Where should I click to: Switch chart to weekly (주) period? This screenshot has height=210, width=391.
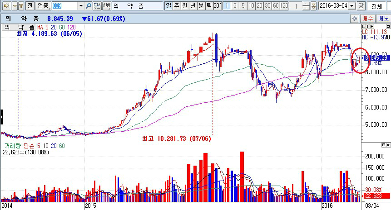pos(176,6)
